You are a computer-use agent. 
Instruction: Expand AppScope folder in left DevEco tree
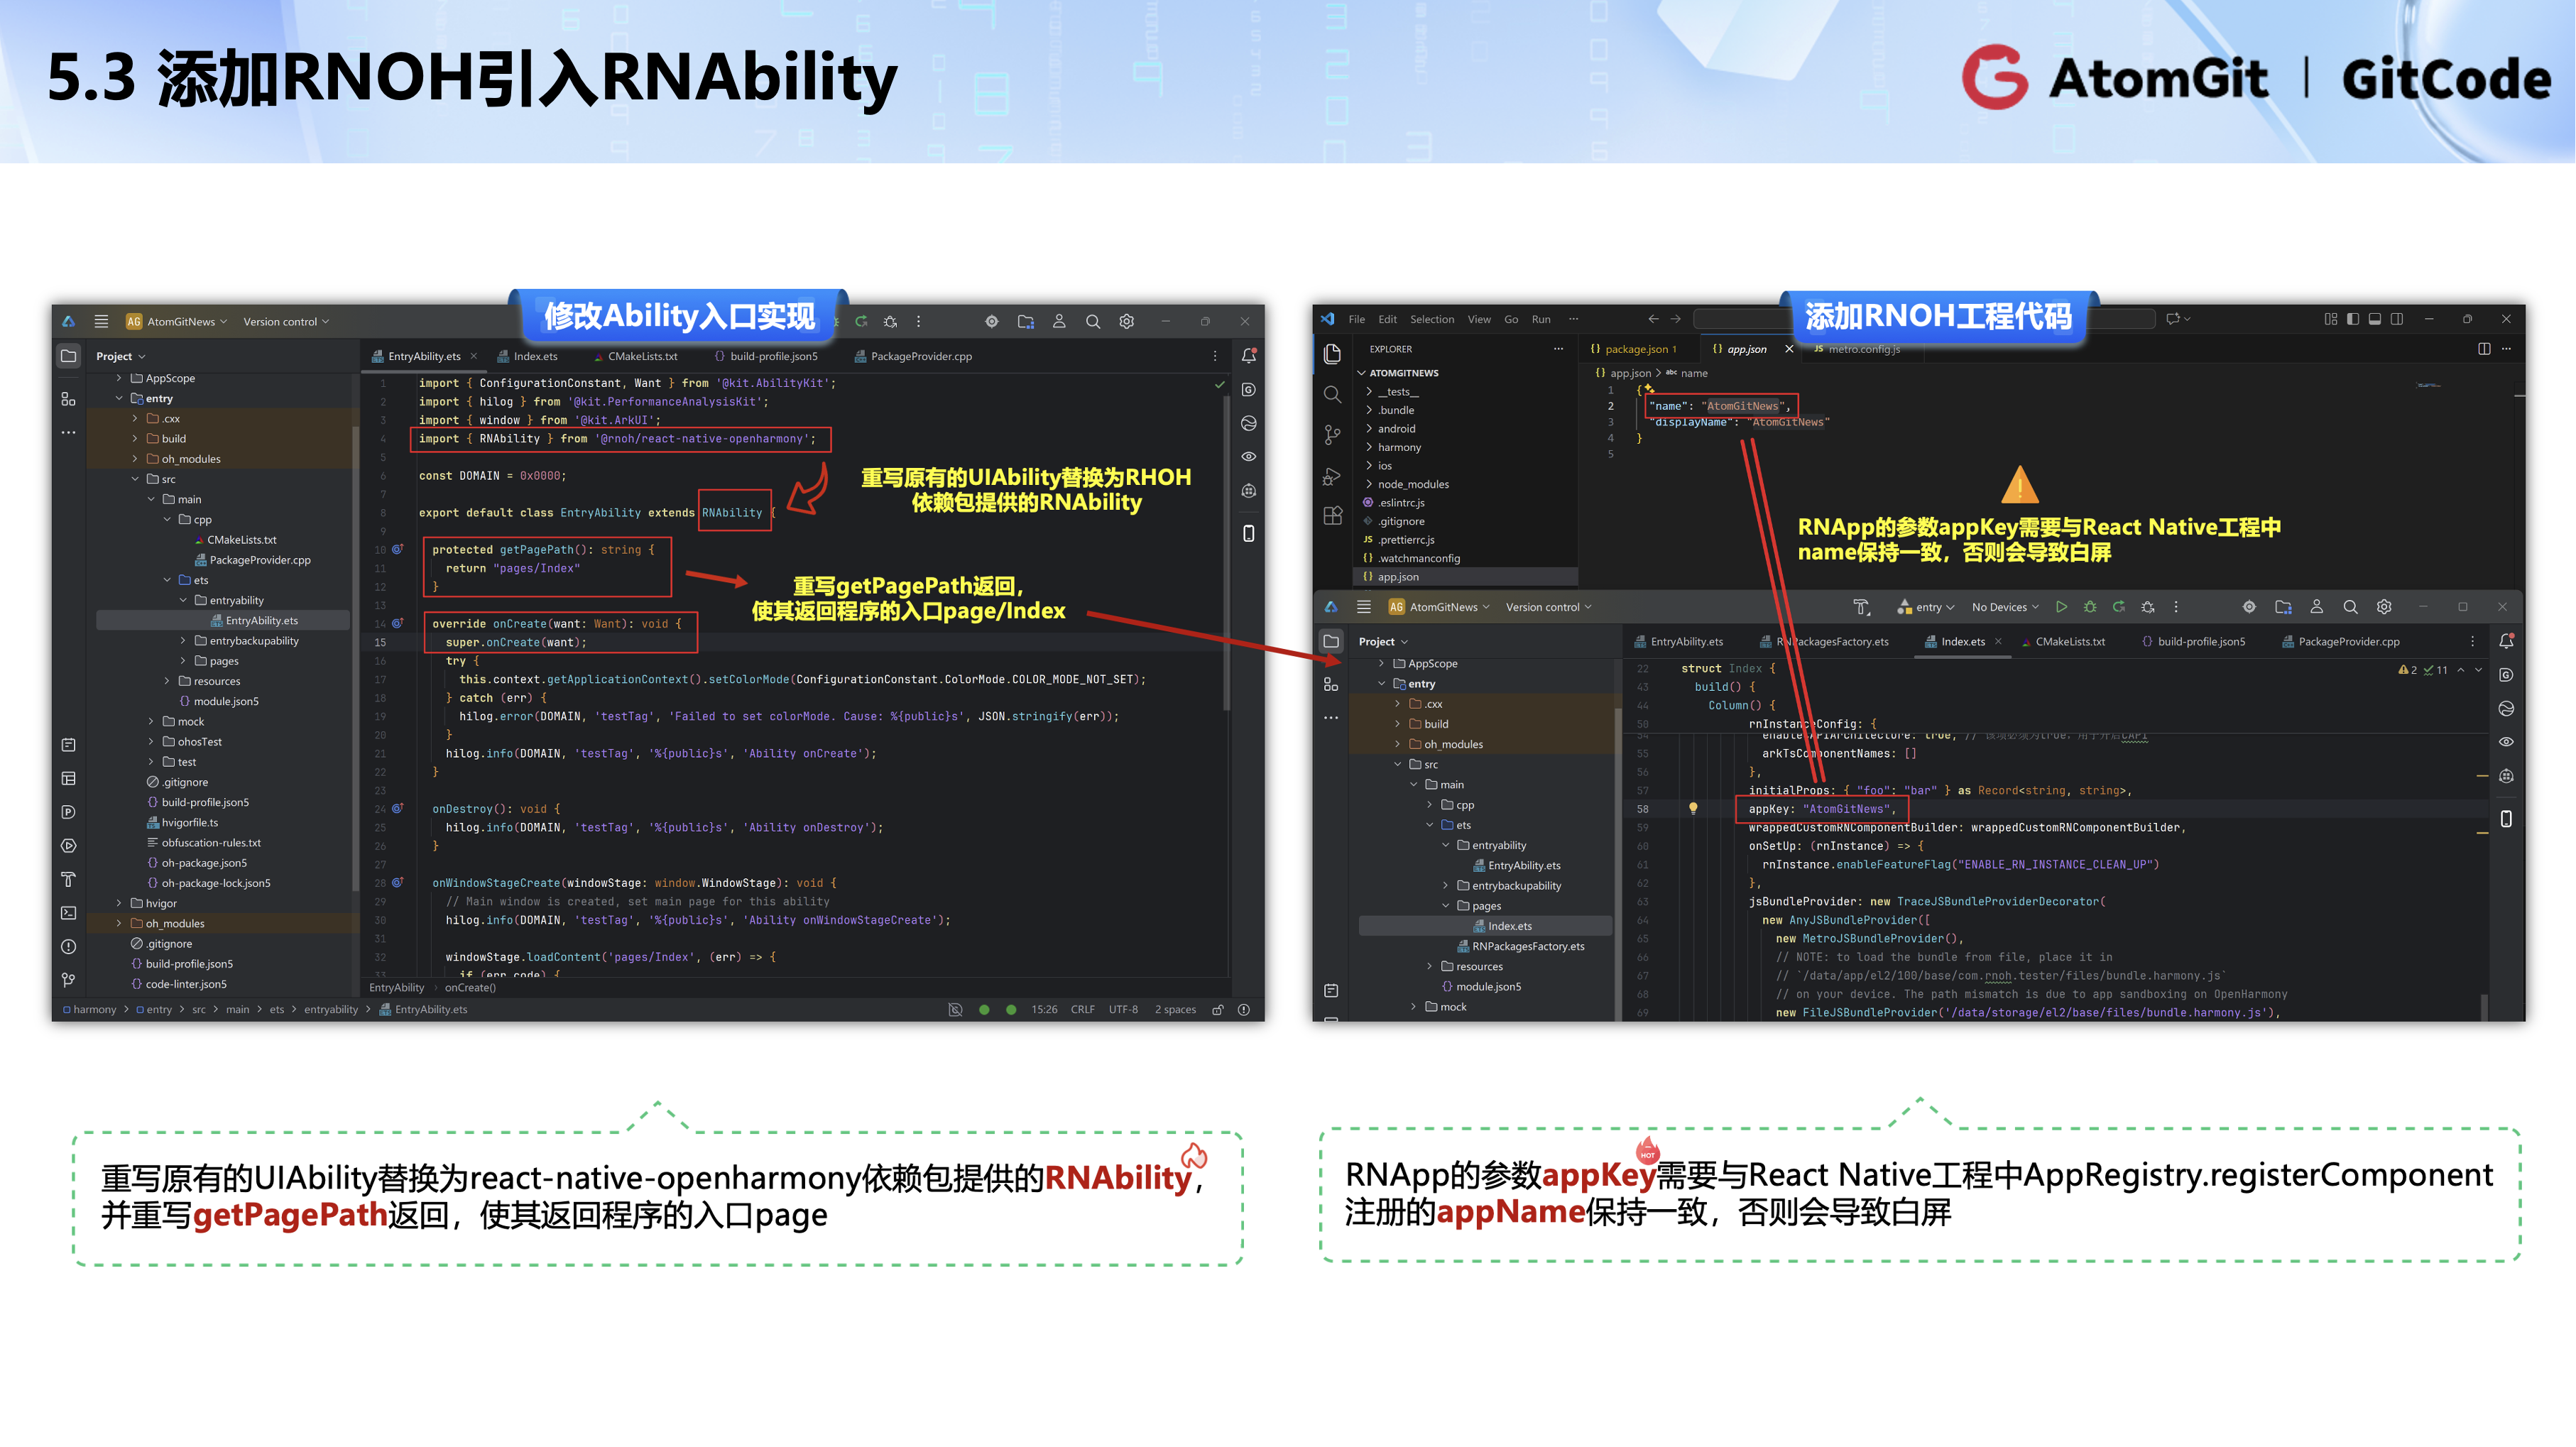click(x=120, y=378)
